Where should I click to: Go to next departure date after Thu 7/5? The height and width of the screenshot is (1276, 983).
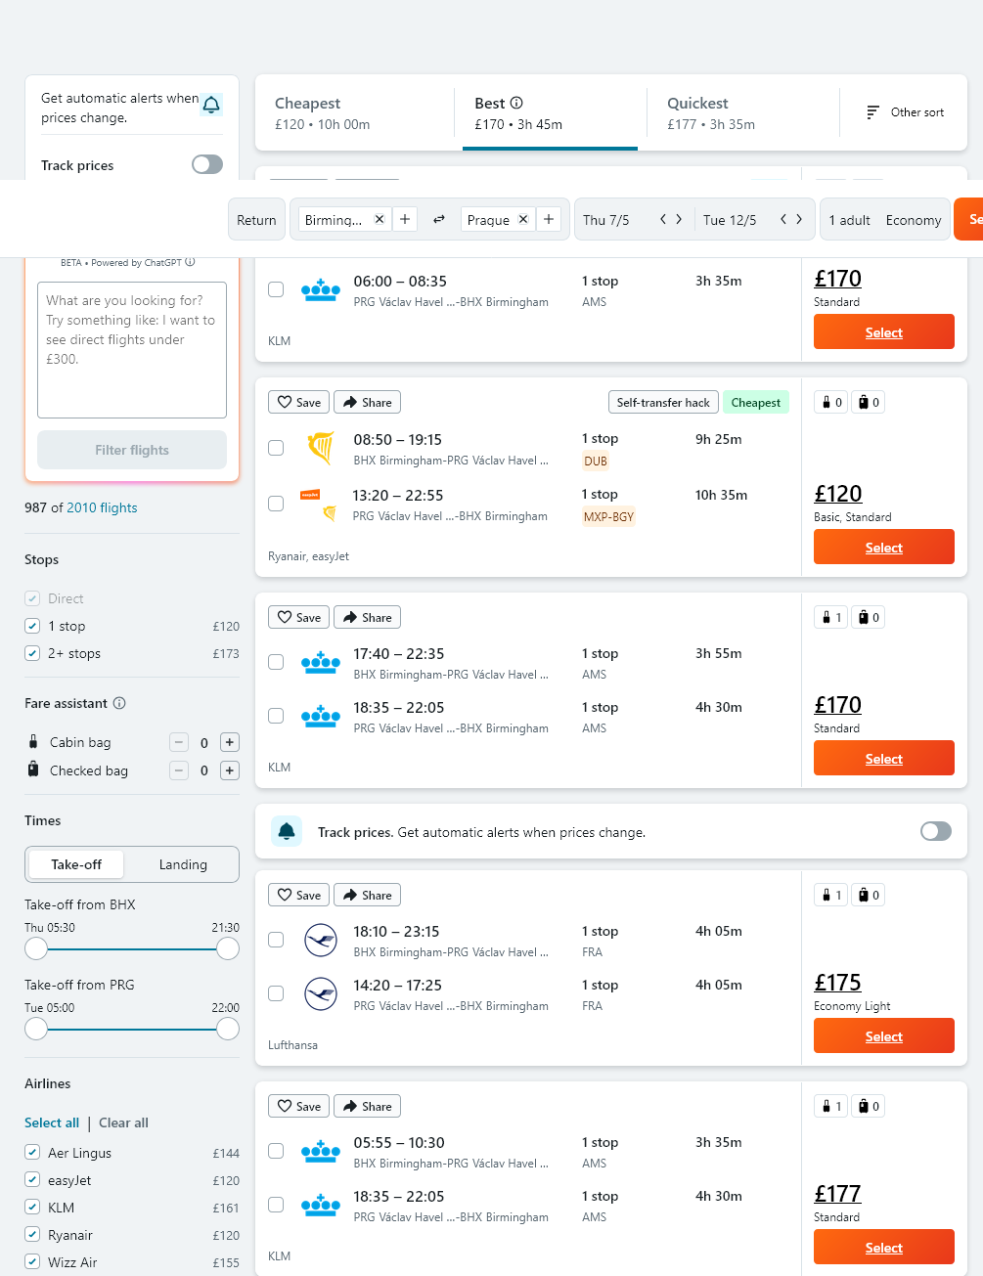pos(679,219)
